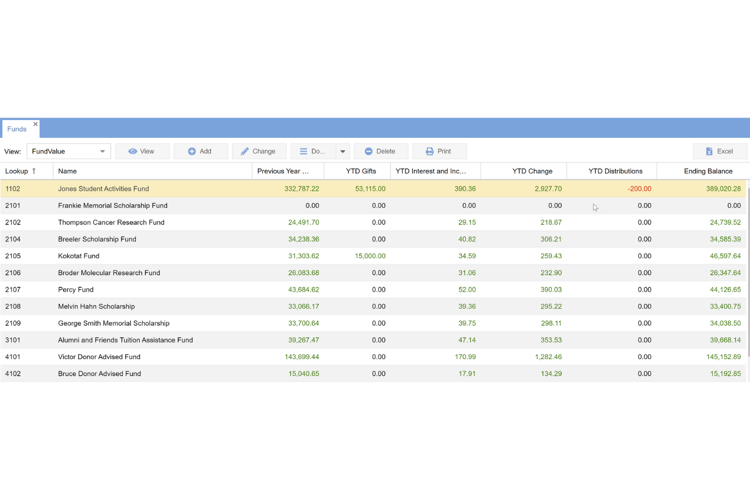
Task: Click the ascending sort arrow beside Lookup
Action: [x=33, y=171]
